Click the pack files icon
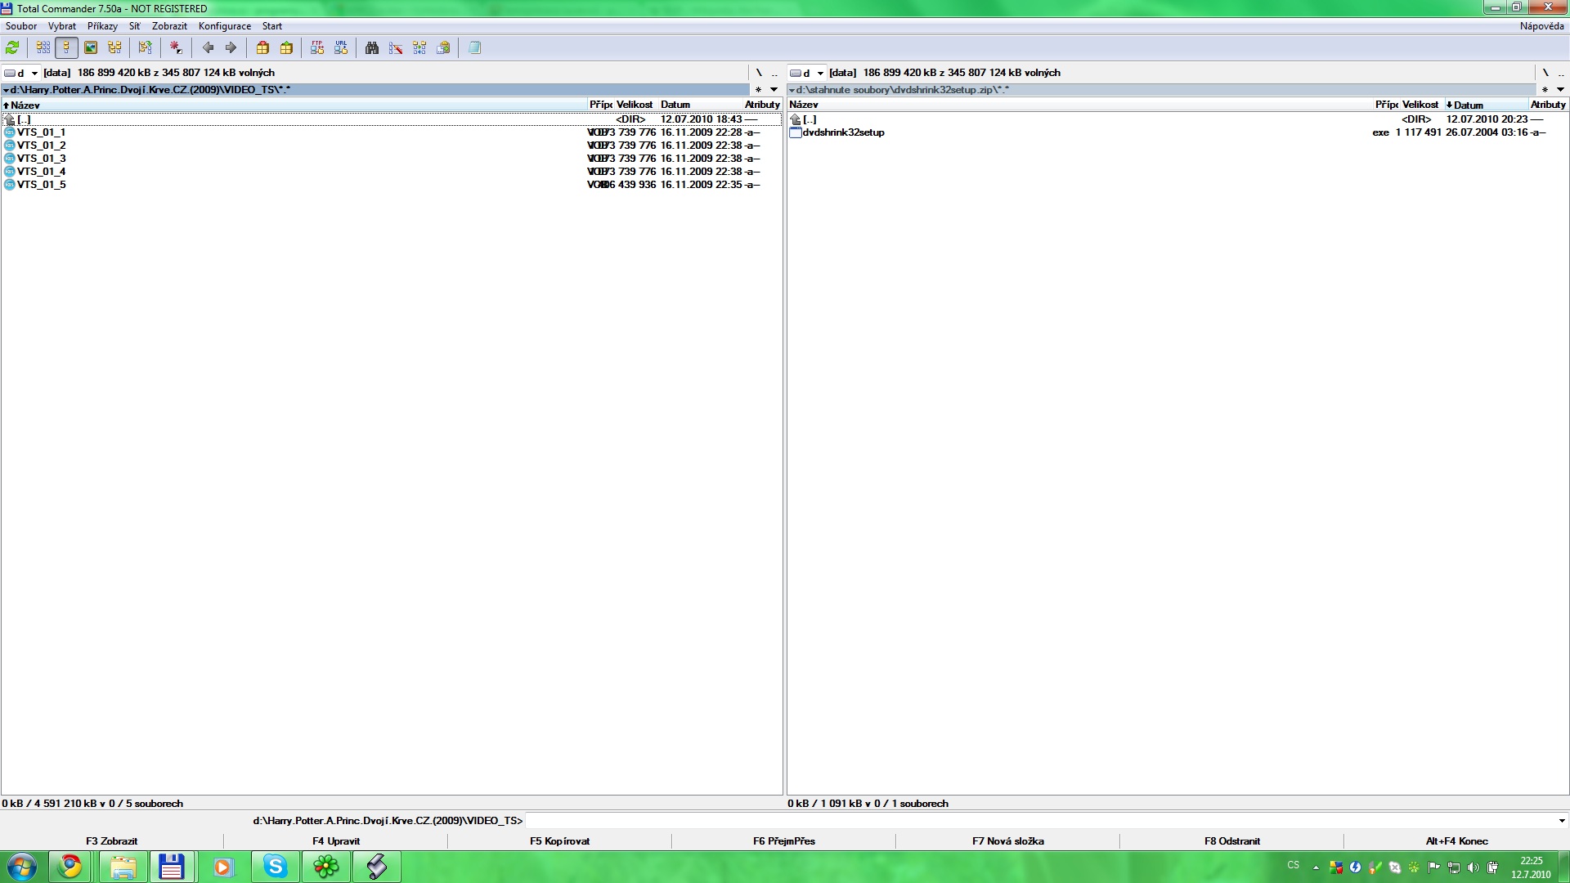 [262, 48]
